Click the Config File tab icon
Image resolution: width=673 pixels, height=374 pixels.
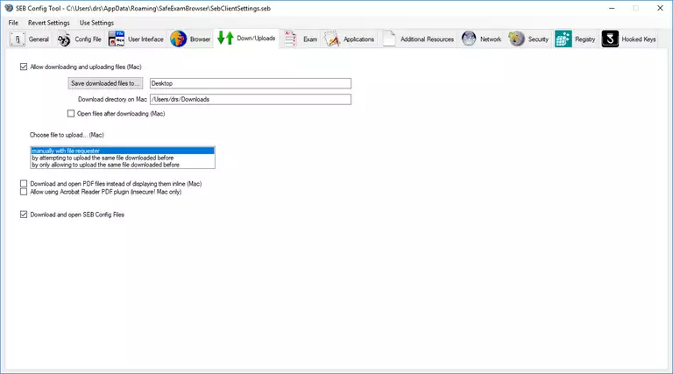point(64,39)
